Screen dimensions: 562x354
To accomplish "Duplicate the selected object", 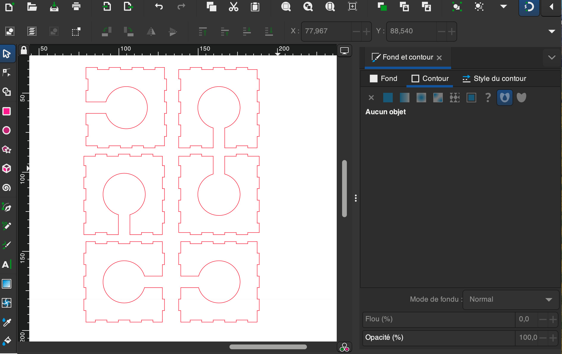I will [382, 7].
